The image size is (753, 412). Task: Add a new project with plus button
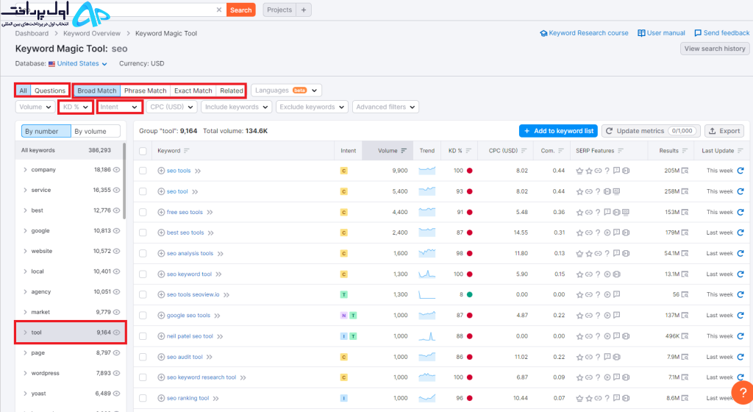click(304, 10)
